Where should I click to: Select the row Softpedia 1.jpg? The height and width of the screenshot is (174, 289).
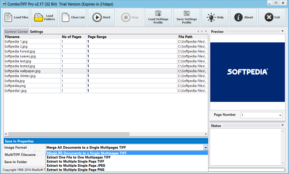click(106, 41)
